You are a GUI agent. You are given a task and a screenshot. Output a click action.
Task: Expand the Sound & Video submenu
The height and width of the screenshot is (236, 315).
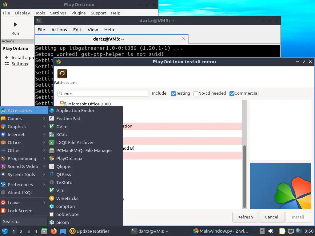(x=24, y=167)
